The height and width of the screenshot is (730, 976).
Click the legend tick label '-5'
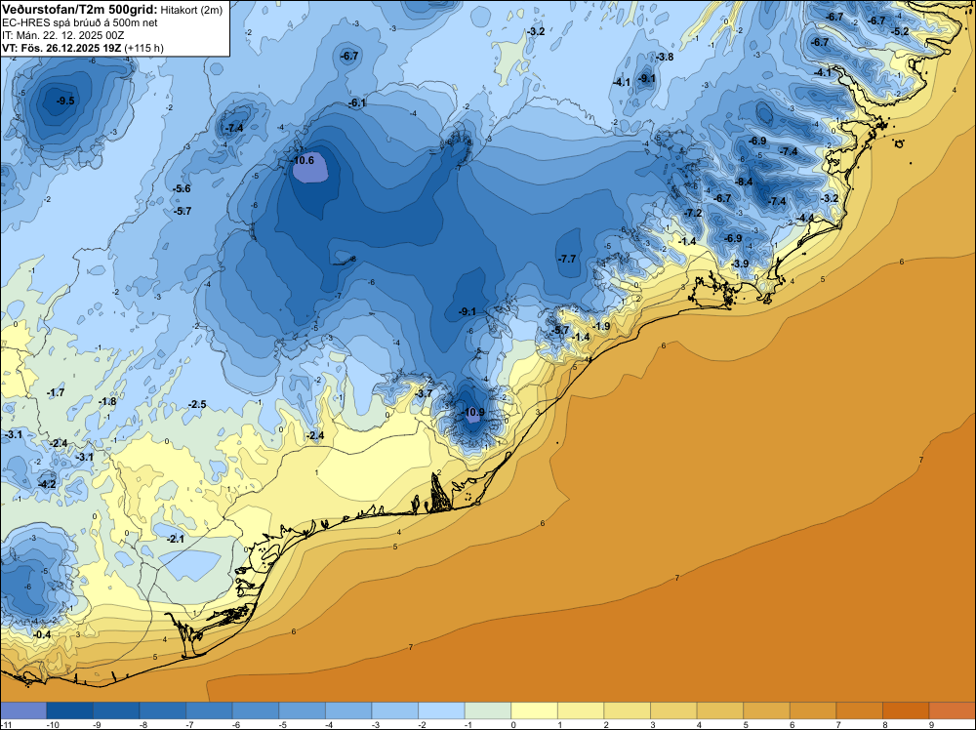coord(283,724)
